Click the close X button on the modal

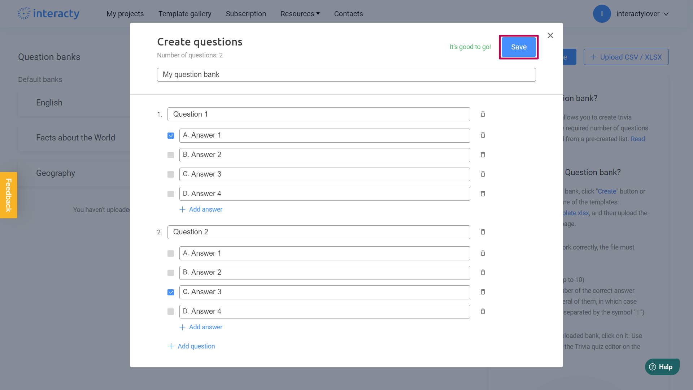[x=550, y=35]
